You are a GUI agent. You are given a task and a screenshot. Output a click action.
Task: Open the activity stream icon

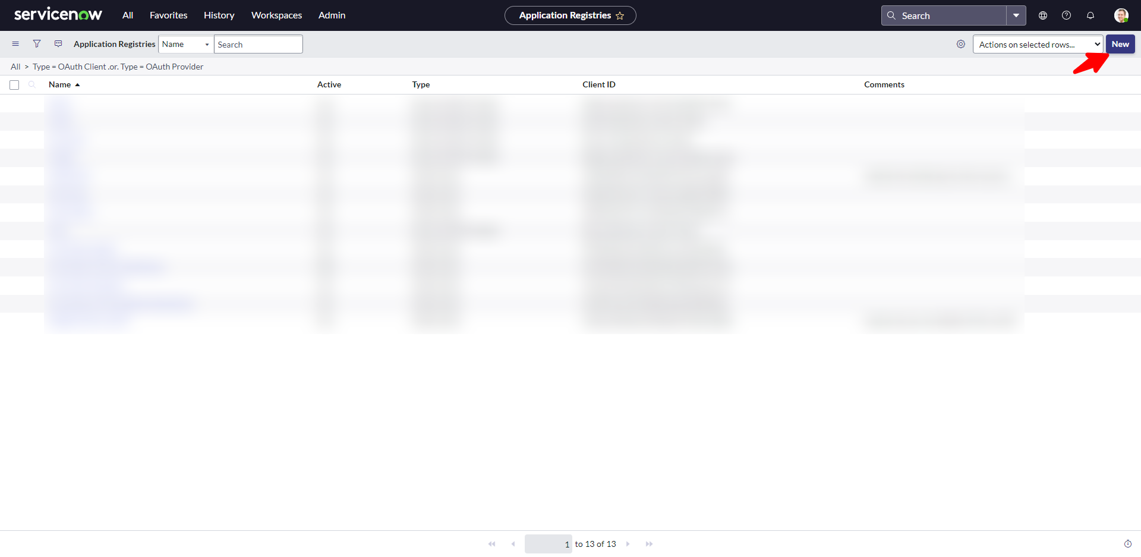58,44
